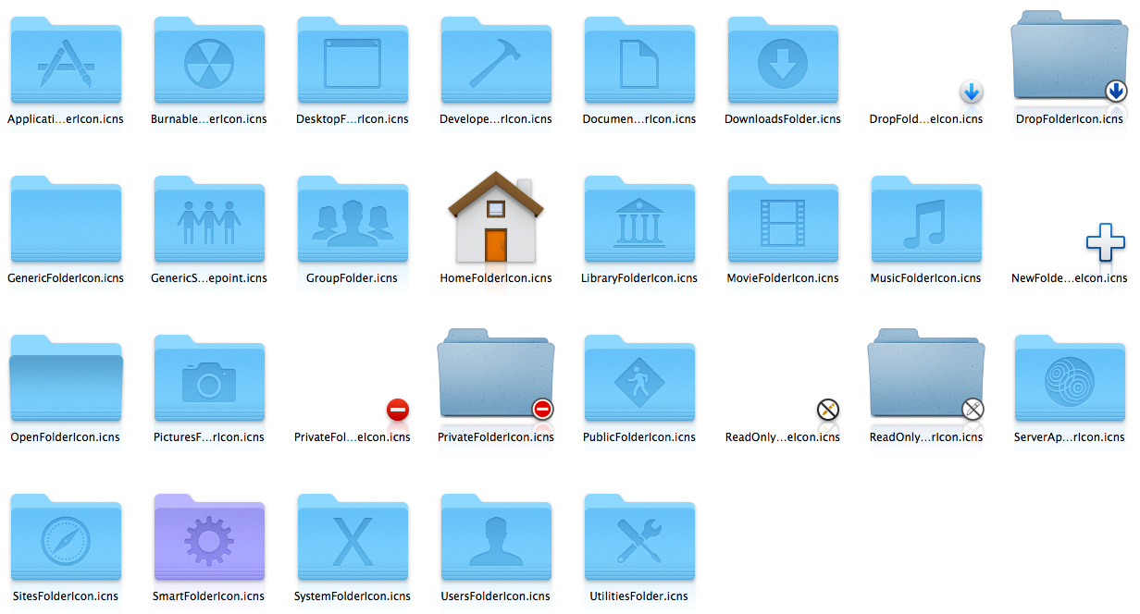Click the Pictures folder icon with camera
The image size is (1140, 614).
click(209, 378)
